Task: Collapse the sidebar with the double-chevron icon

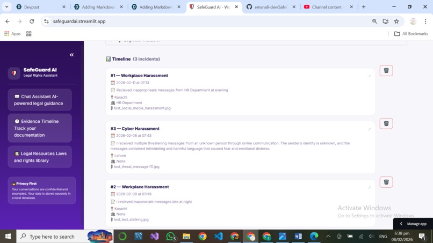Action: 71,55
